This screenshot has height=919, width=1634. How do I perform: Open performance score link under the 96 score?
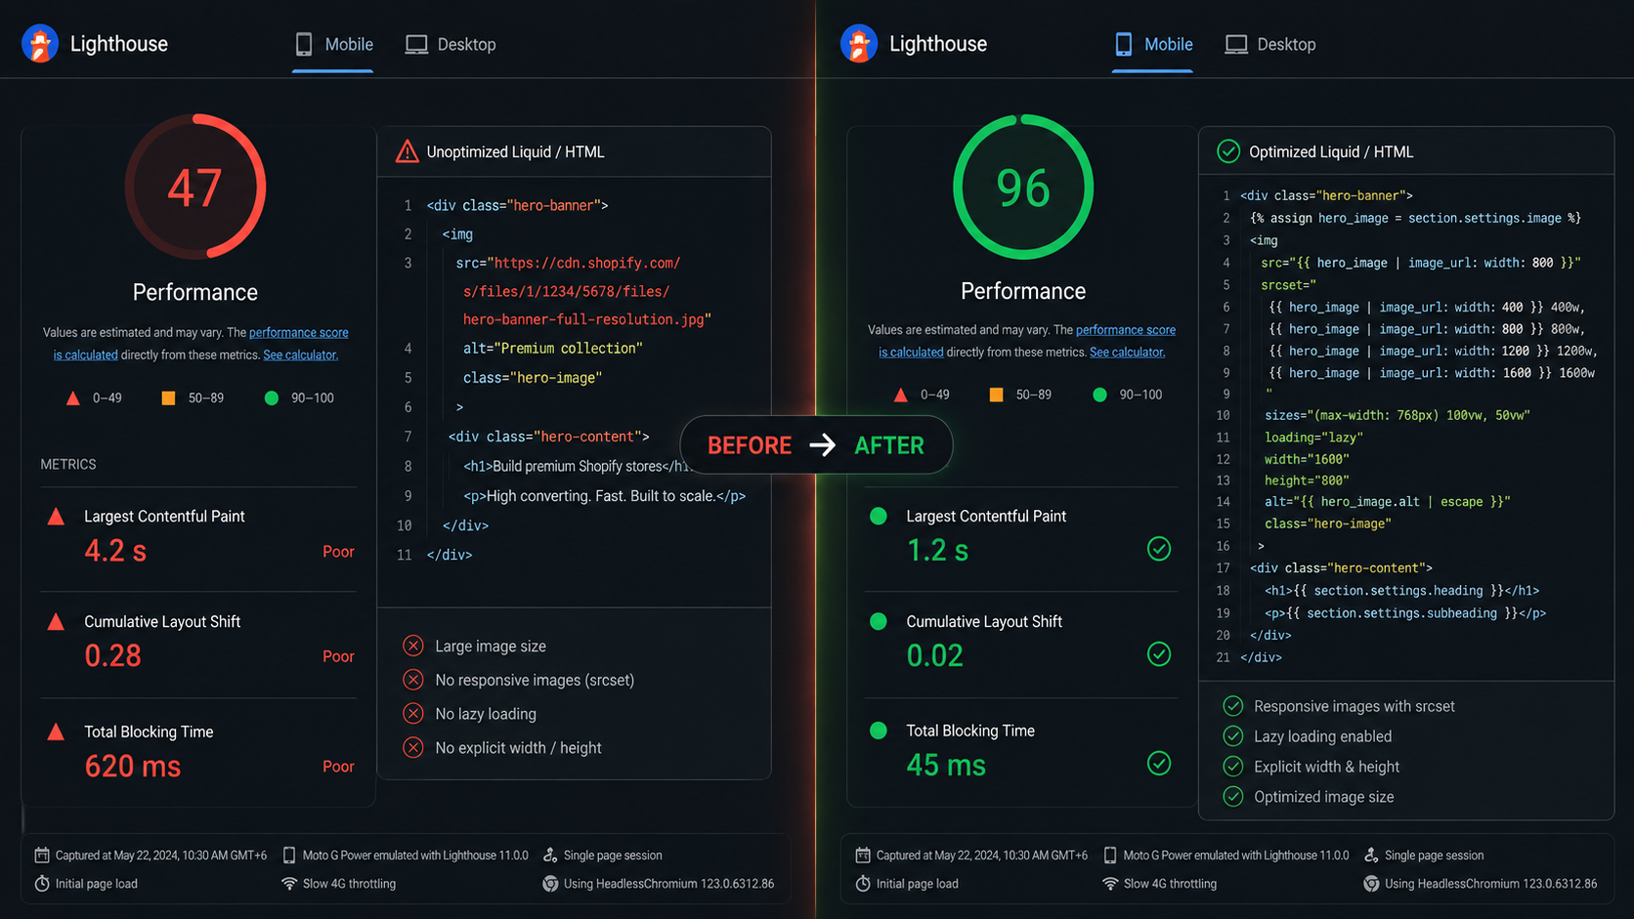(1126, 330)
